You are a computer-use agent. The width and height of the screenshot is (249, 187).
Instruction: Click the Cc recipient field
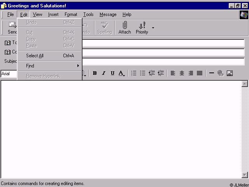pos(163,52)
